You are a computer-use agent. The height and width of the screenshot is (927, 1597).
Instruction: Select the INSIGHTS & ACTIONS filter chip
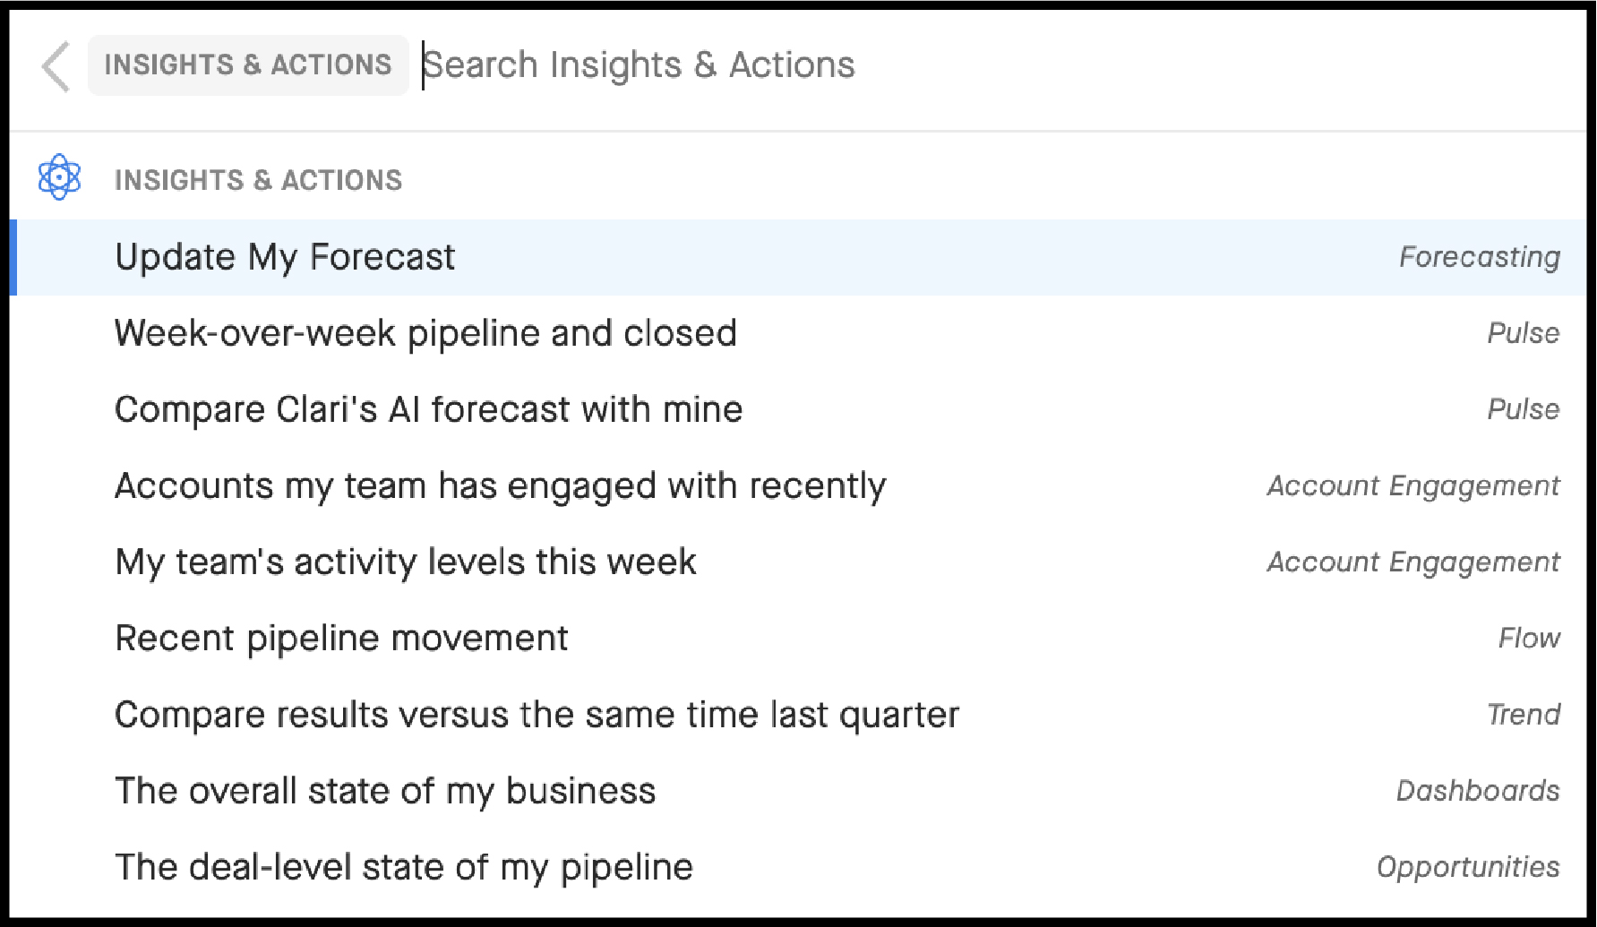point(247,64)
